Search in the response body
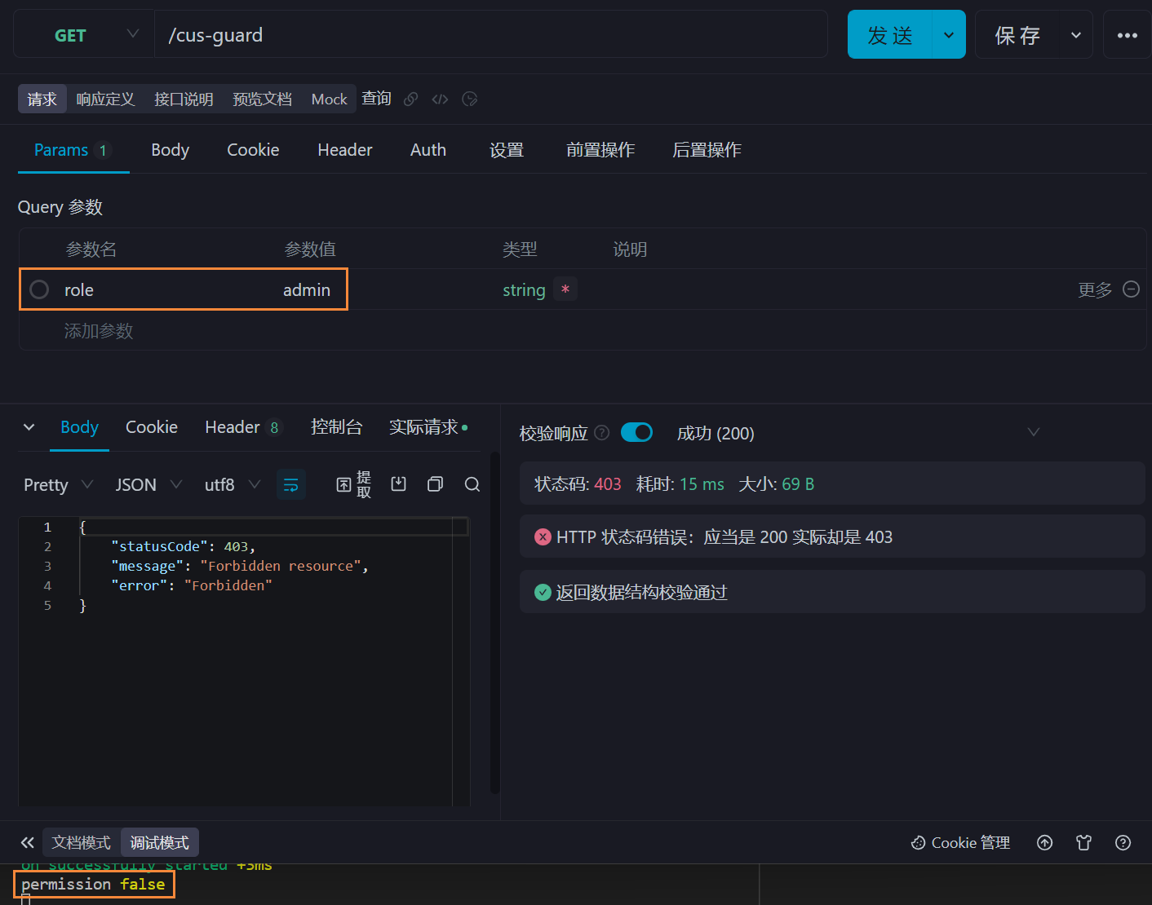This screenshot has width=1152, height=905. (x=472, y=484)
